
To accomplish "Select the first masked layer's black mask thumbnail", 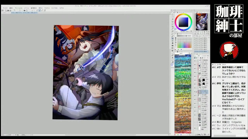I will point(204,80).
